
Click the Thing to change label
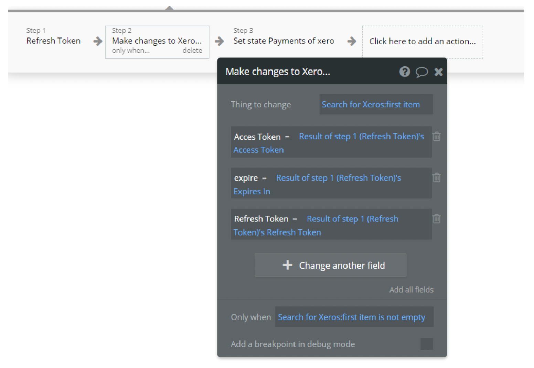(261, 105)
